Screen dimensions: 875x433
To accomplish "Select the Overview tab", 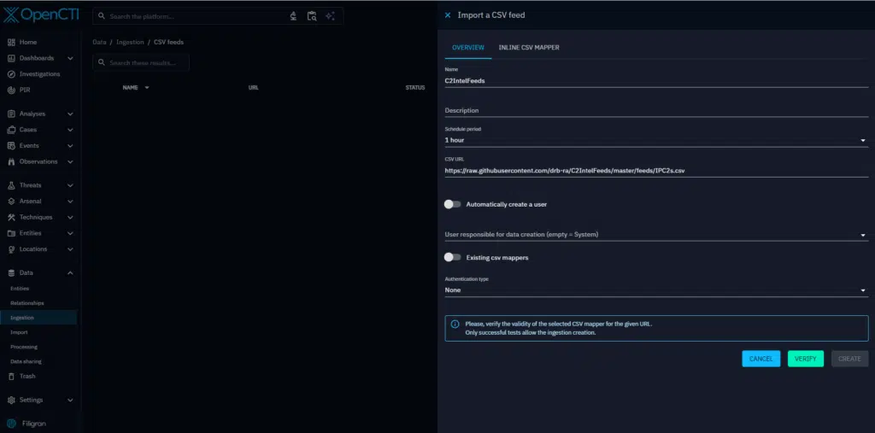I will (x=467, y=47).
